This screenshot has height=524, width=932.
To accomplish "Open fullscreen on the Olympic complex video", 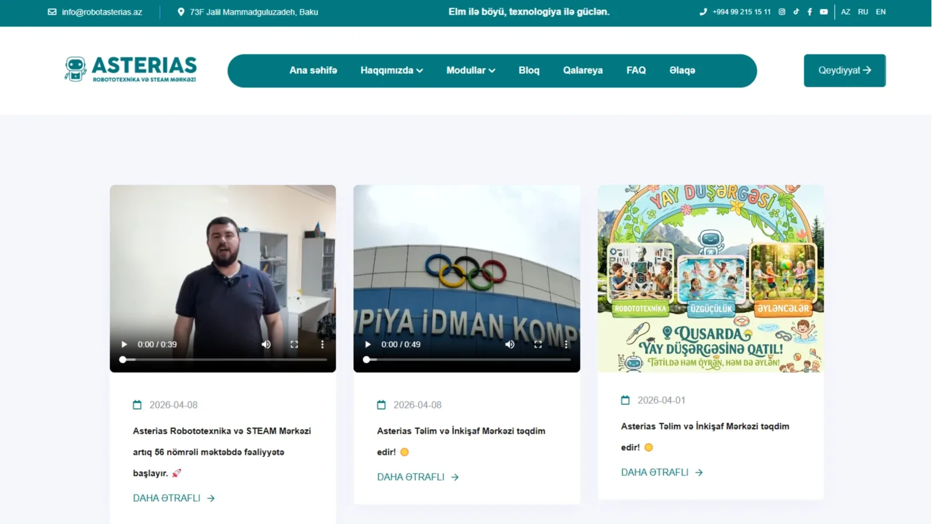I will 538,345.
